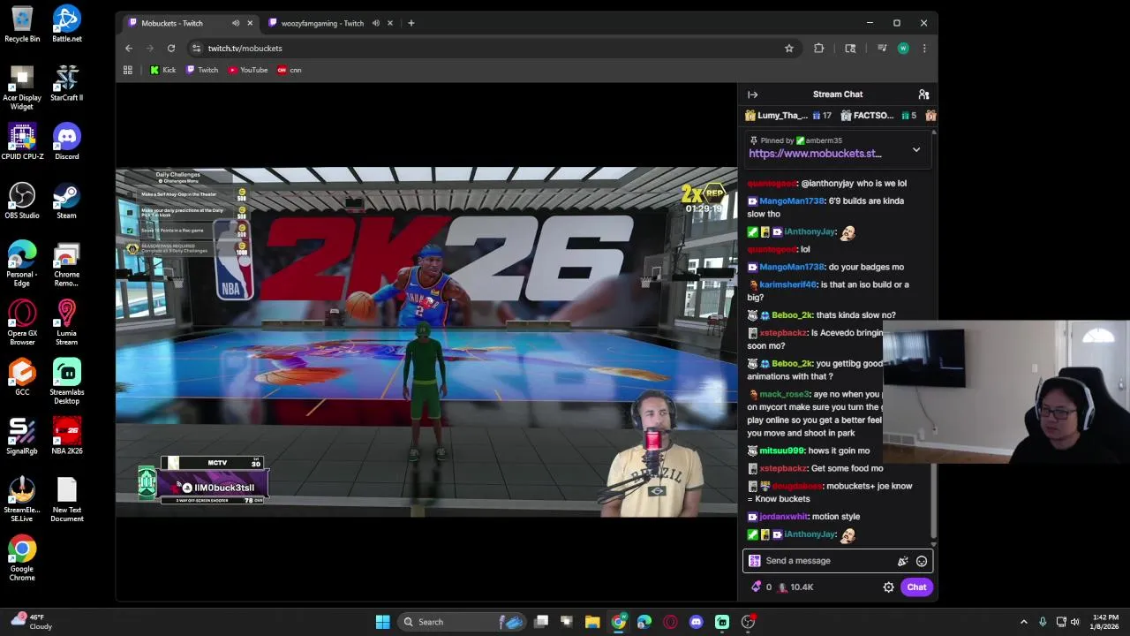This screenshot has height=636, width=1130.
Task: Open Chrome extensions puzzle icon
Action: click(x=818, y=49)
